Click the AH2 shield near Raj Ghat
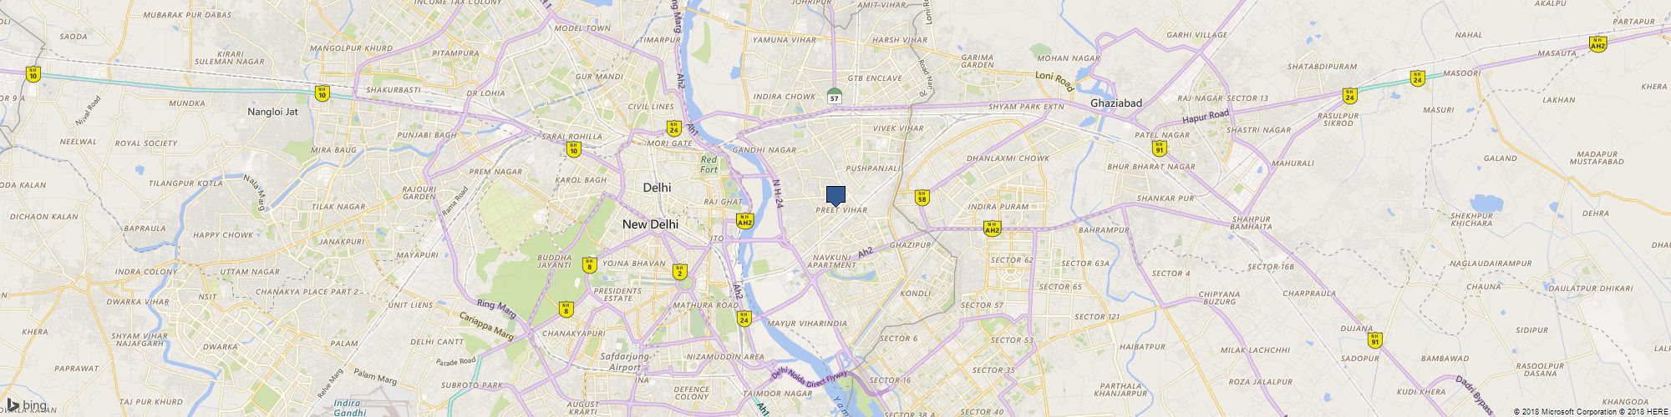 point(744,221)
